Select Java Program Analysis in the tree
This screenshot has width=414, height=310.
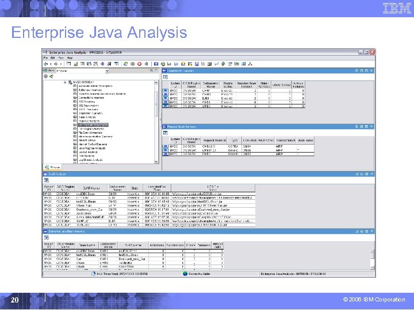coord(92,148)
